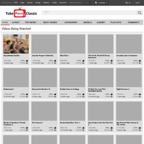
Task: Click the Tube Classic TV logo
Action: point(21,13)
